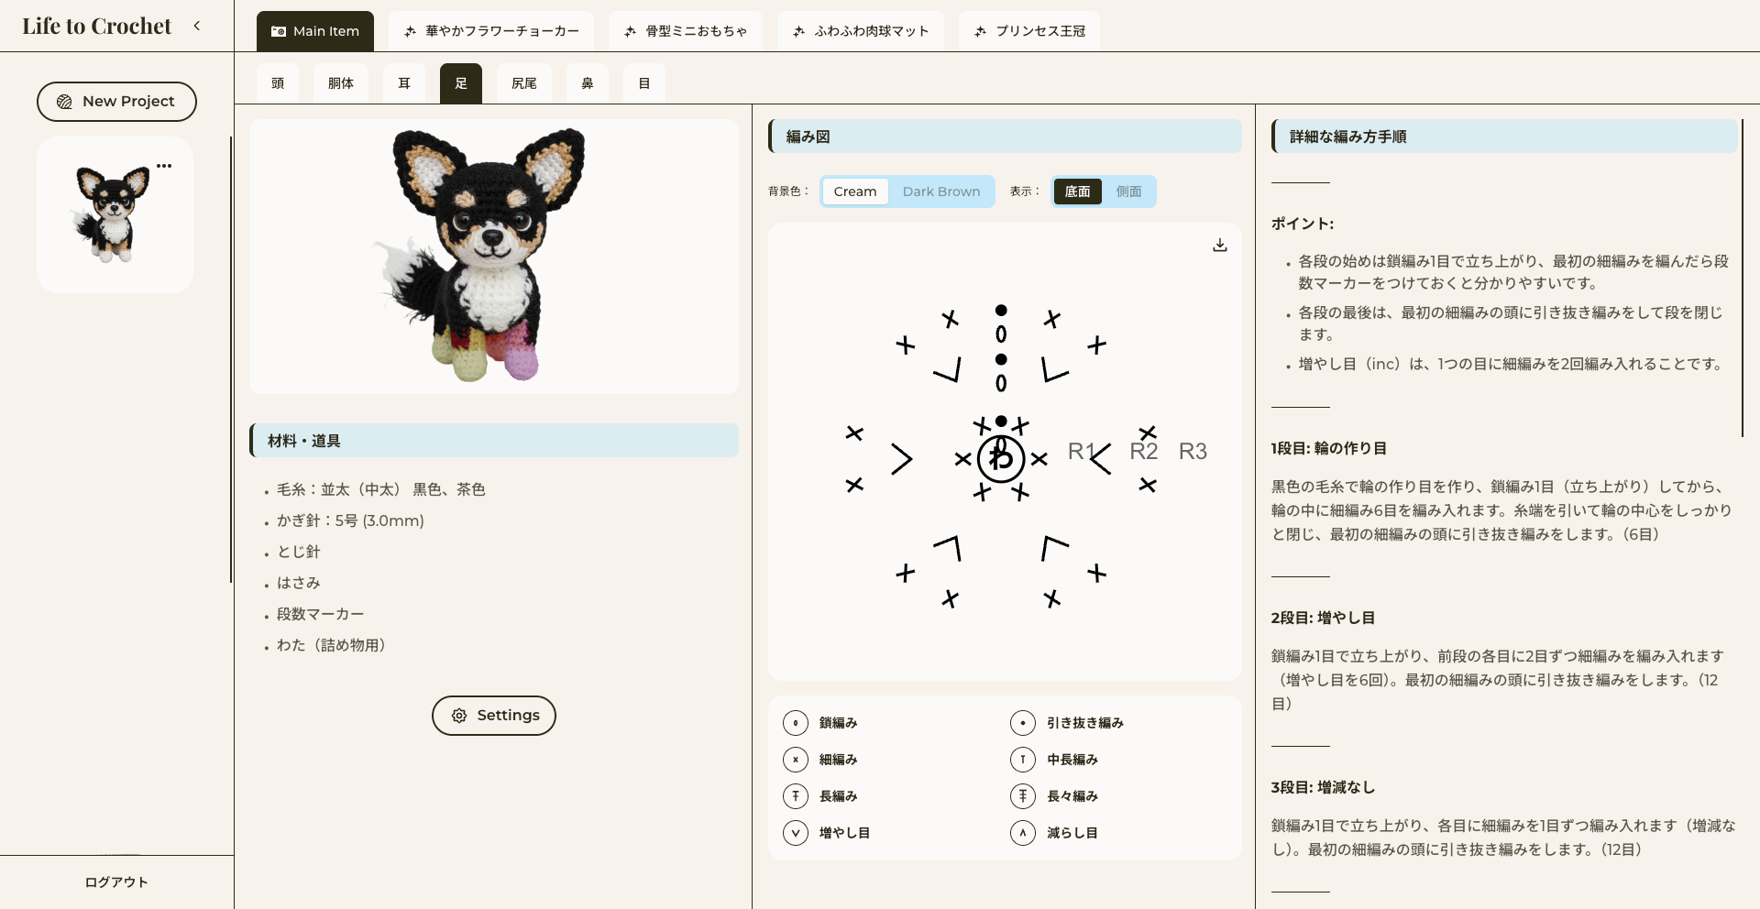This screenshot has height=909, width=1760.
Task: Click the 鎖編み chain stitch legend icon
Action: click(795, 723)
